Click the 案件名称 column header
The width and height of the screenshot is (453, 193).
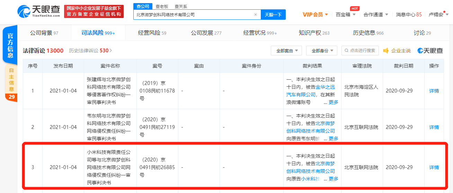(x=110, y=66)
